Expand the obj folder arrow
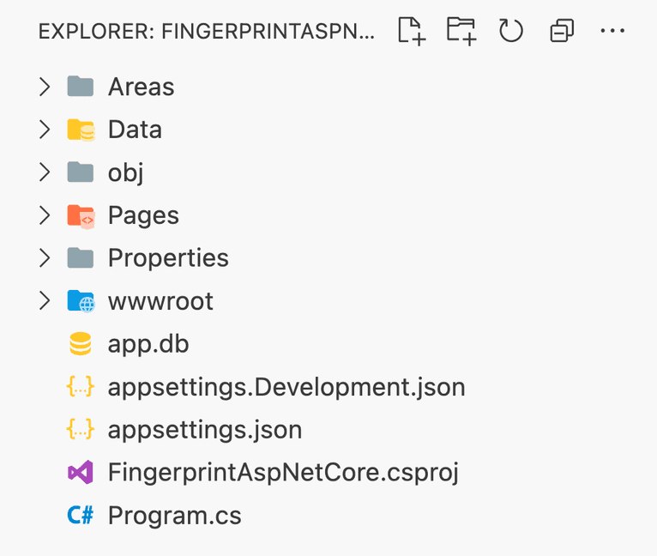657x556 pixels. click(45, 172)
